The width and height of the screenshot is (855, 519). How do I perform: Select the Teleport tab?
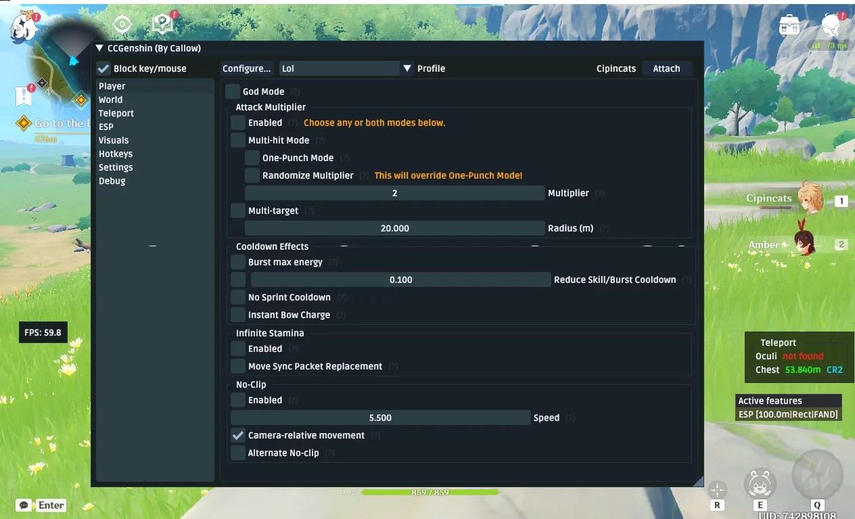155,113
